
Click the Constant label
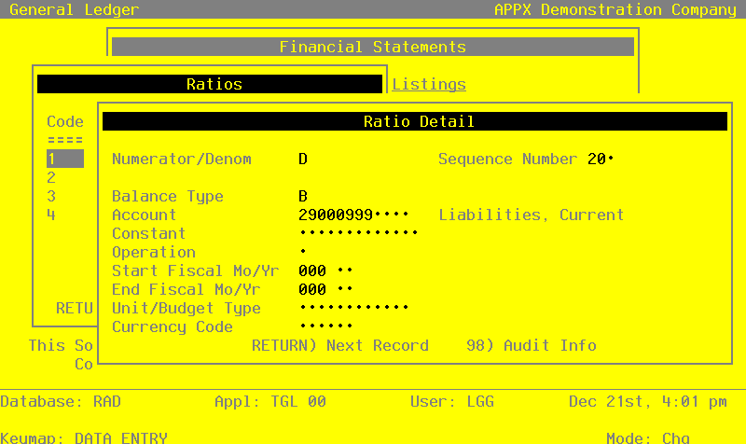[x=149, y=233]
